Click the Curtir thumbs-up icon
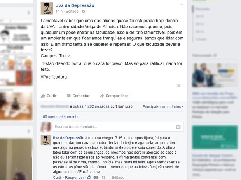241x180 pixels. pos(43,96)
